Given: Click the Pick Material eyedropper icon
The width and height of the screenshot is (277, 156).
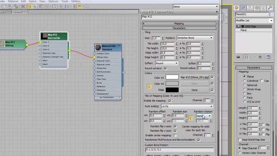Looking at the screenshot, I should pos(4,6).
